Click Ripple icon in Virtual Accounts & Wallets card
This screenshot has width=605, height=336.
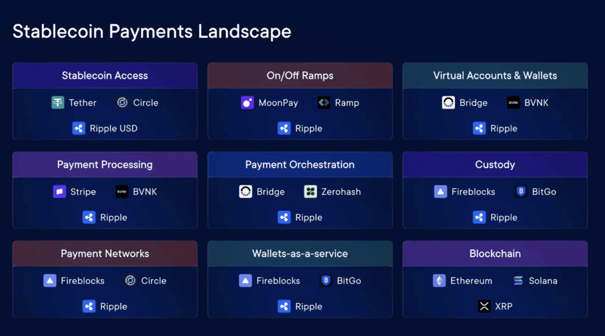click(x=479, y=129)
